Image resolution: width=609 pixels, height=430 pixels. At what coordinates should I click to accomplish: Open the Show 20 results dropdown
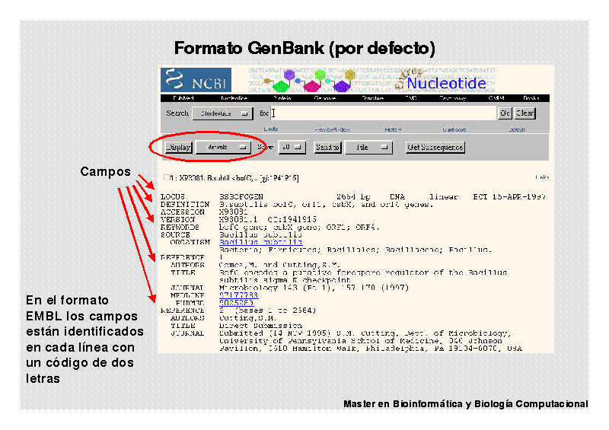292,148
